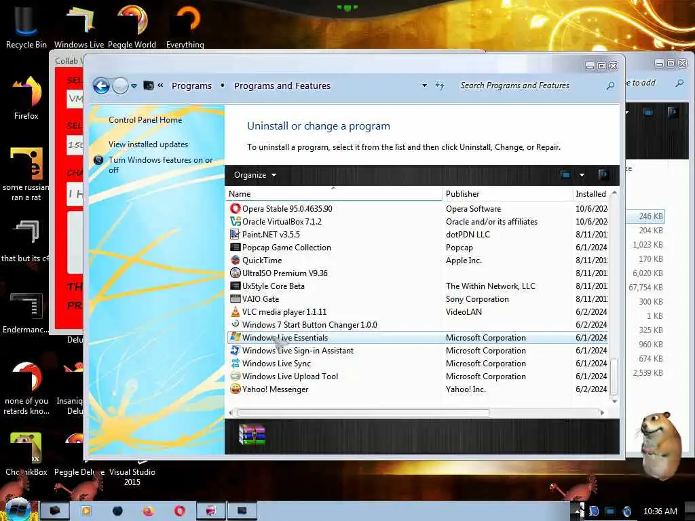The width and height of the screenshot is (695, 521).
Task: Sort by the Publisher column header
Action: (x=508, y=193)
